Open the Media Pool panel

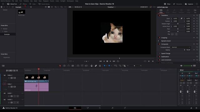(x=12, y=4)
